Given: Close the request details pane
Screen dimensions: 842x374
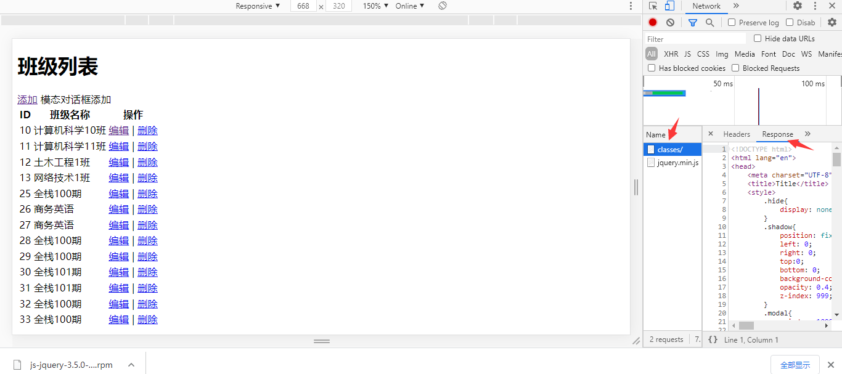Looking at the screenshot, I should coord(710,134).
